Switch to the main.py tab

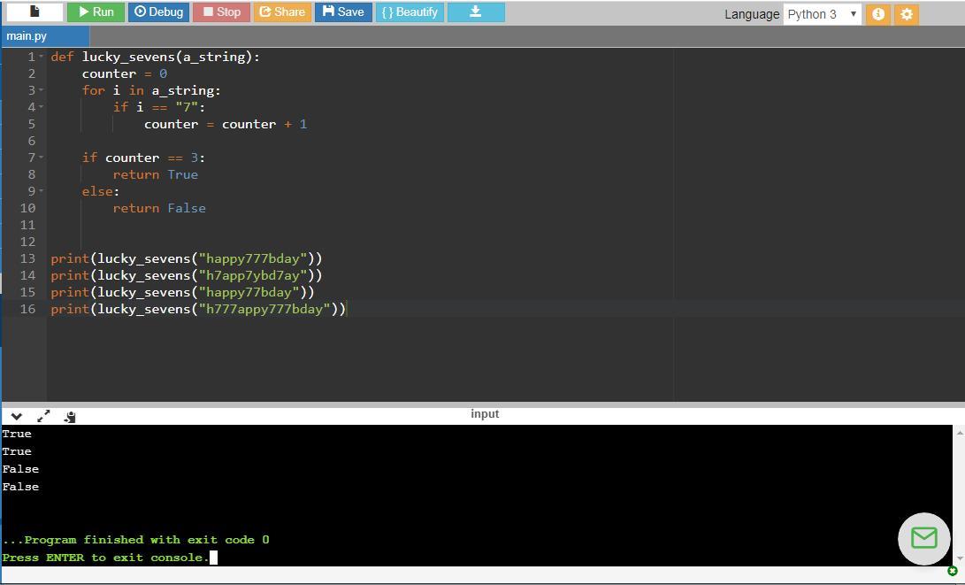pyautogui.click(x=27, y=36)
